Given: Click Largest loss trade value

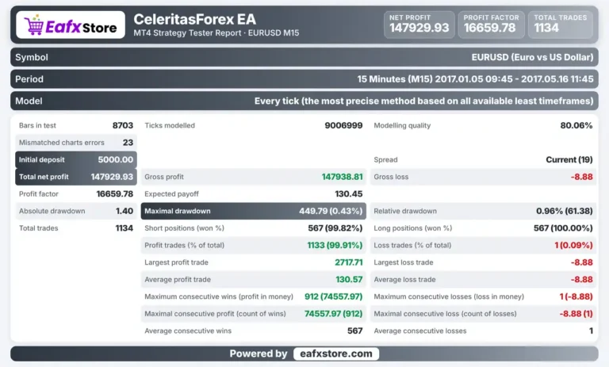Looking at the screenshot, I should click(582, 262).
